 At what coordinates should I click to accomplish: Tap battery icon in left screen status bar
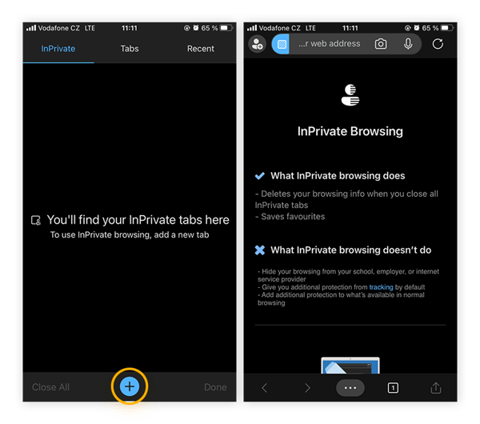(226, 28)
